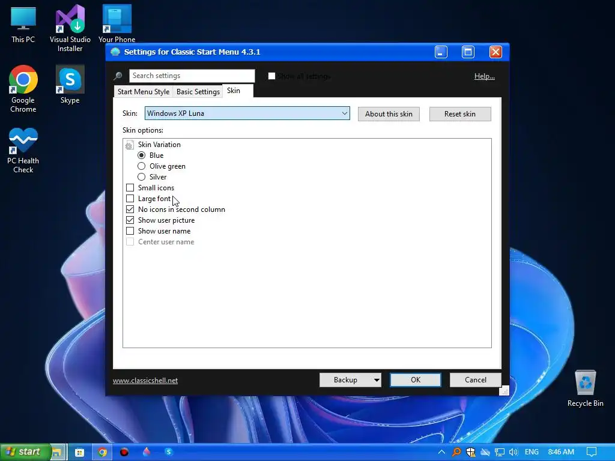
Task: Expand hidden tray icons chevron
Action: (x=441, y=452)
